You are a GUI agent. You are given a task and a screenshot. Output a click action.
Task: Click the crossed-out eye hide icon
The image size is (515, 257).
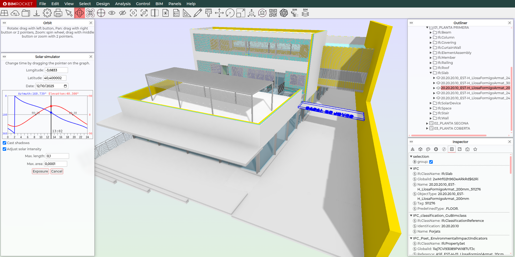(123, 13)
